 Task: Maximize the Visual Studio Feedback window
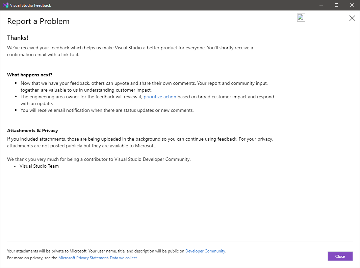[x=336, y=5]
